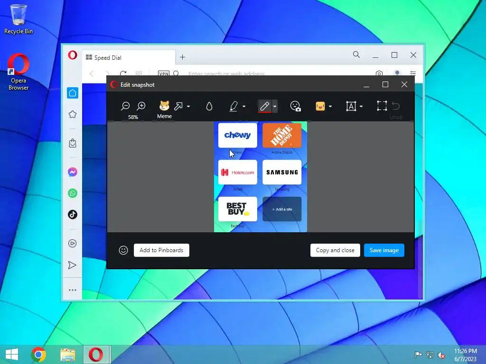Open the emoji sticker tool
The width and height of the screenshot is (486, 364).
pyautogui.click(x=320, y=106)
